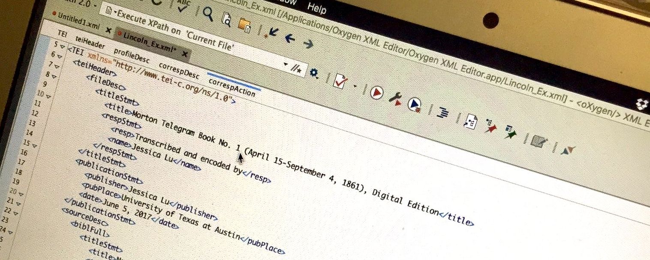The height and width of the screenshot is (260, 650).
Task: Open the associated schema icon
Action: [x=470, y=121]
